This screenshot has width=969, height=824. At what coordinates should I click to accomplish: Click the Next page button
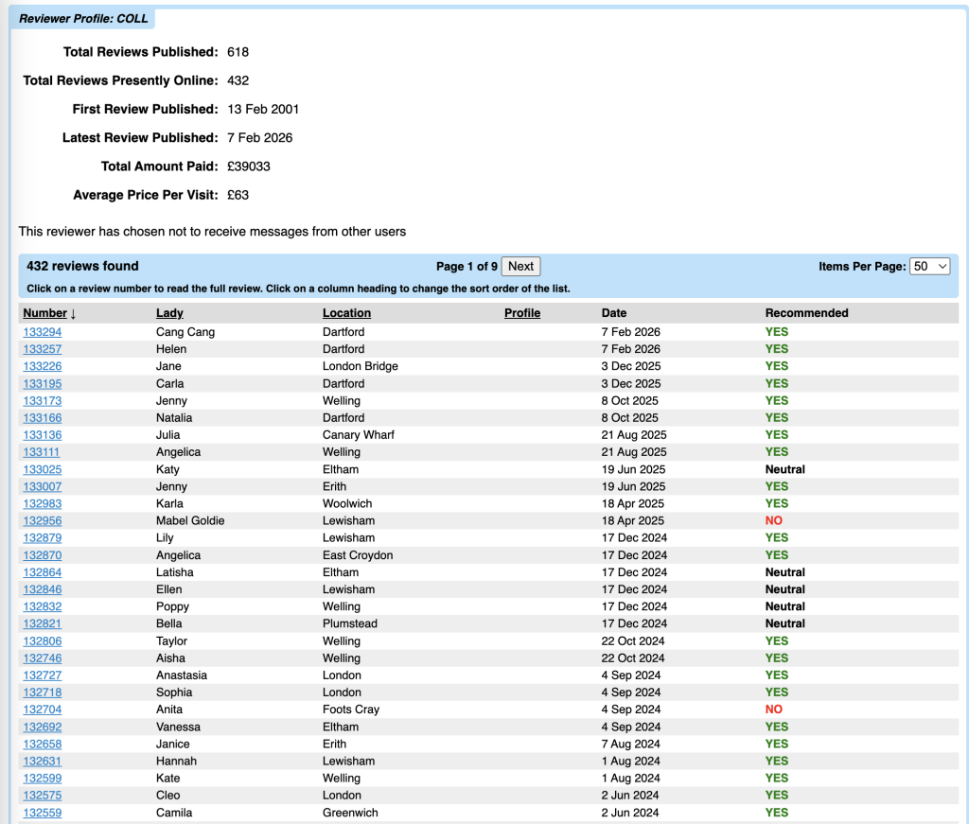pos(520,267)
